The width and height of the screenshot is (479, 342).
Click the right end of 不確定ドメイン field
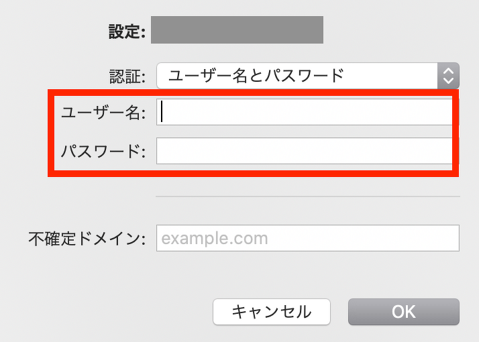pyautogui.click(x=451, y=238)
